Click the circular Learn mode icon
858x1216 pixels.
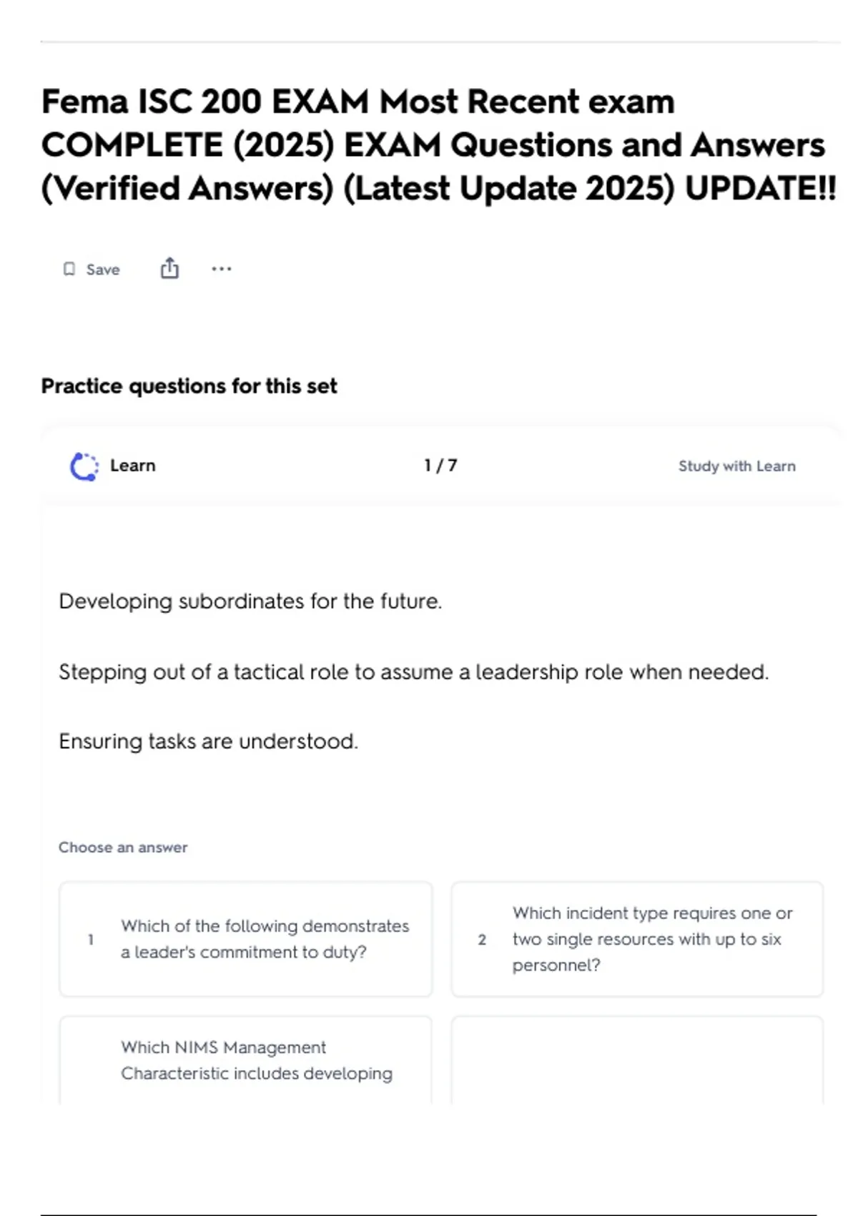click(x=84, y=466)
